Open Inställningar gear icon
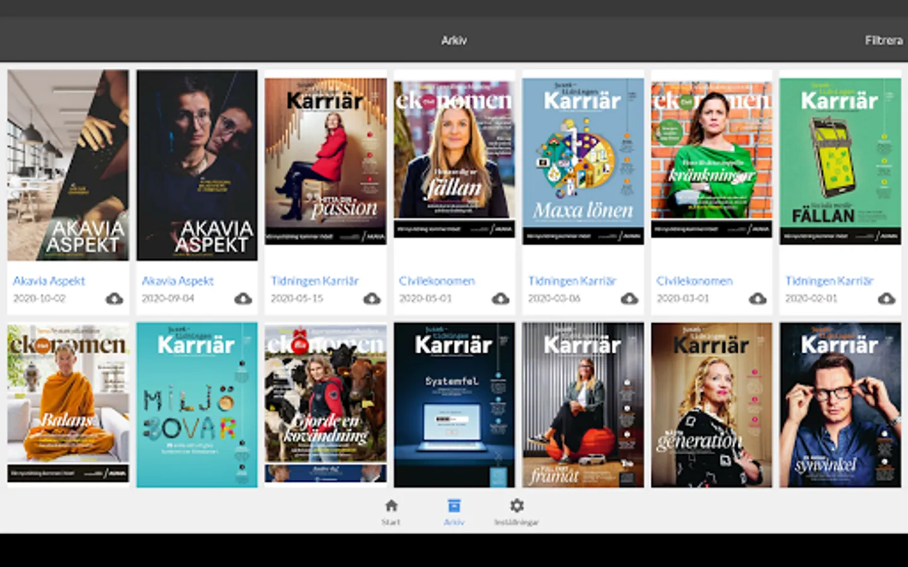This screenshot has width=908, height=567. coord(517,506)
